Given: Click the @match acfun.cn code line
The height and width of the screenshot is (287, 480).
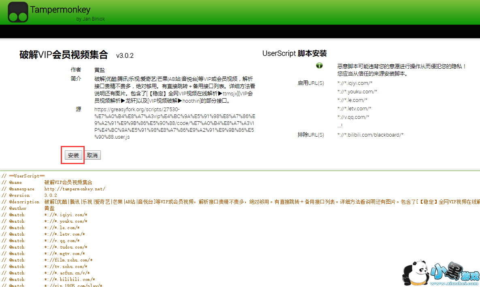Looking at the screenshot, I should tap(46, 273).
